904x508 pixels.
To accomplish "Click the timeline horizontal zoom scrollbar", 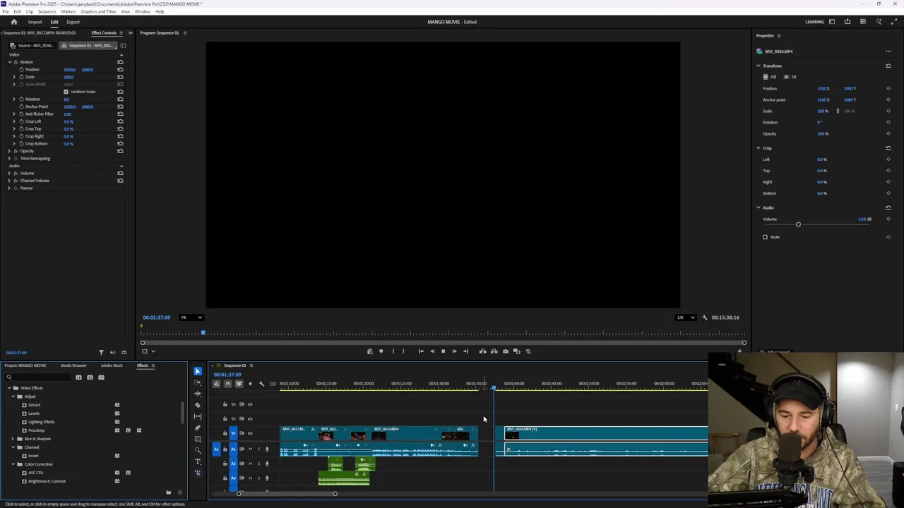I will click(287, 493).
